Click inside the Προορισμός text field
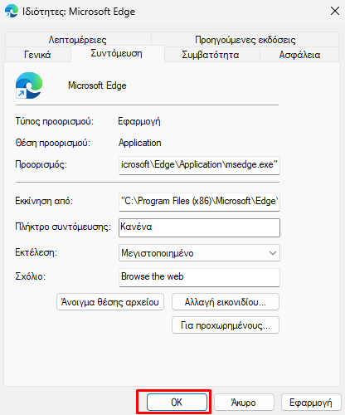This screenshot has height=415, width=345. 199,165
